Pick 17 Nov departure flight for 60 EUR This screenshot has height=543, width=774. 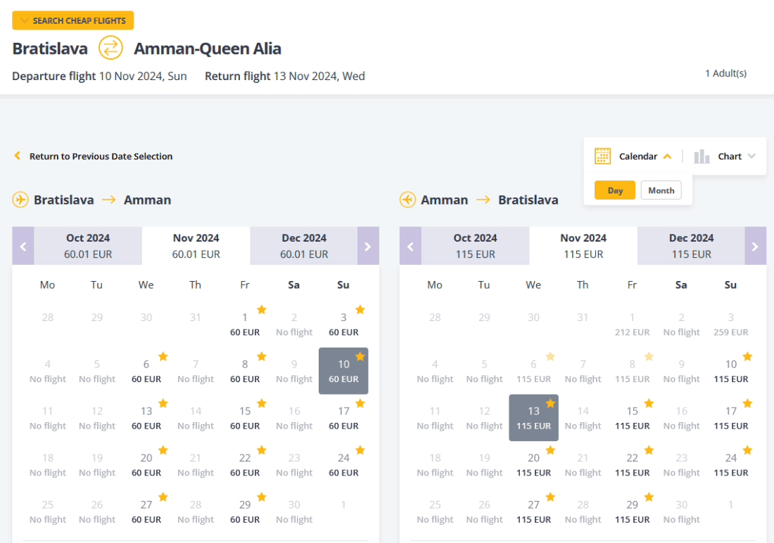click(x=343, y=417)
